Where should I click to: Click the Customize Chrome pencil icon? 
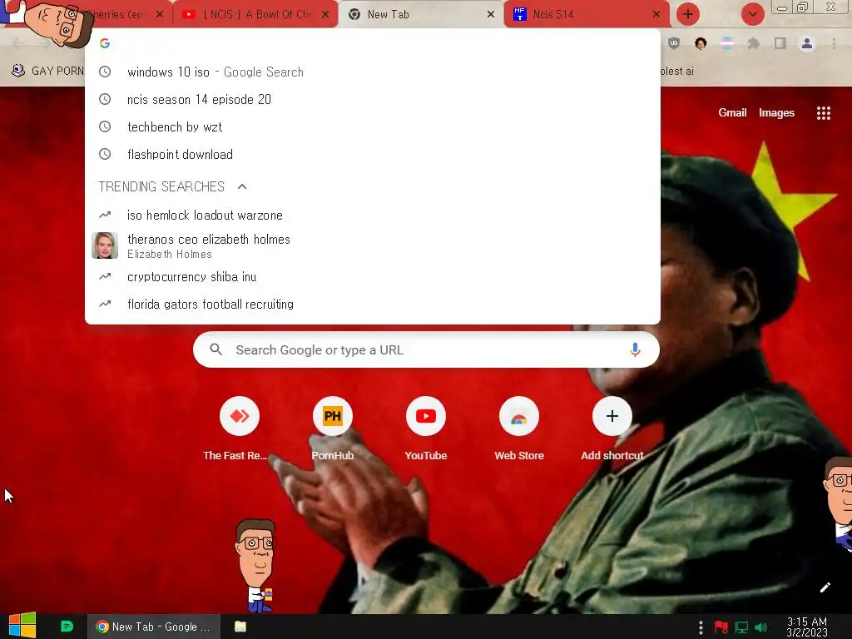(x=825, y=587)
